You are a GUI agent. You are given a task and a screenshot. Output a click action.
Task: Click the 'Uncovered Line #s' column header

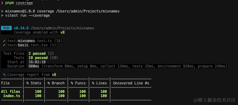(131, 83)
